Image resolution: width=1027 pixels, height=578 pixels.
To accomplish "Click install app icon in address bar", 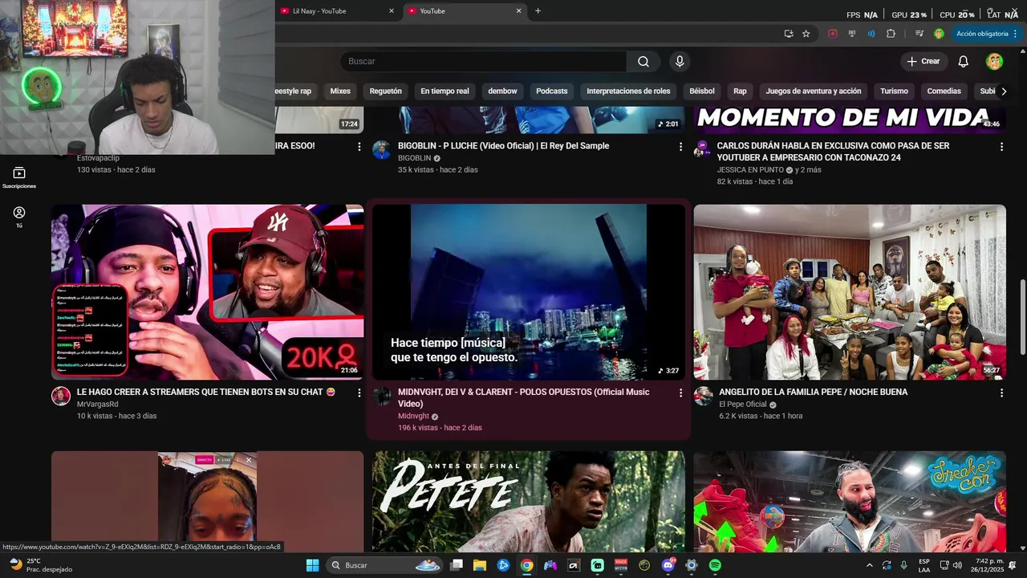I will [x=789, y=34].
